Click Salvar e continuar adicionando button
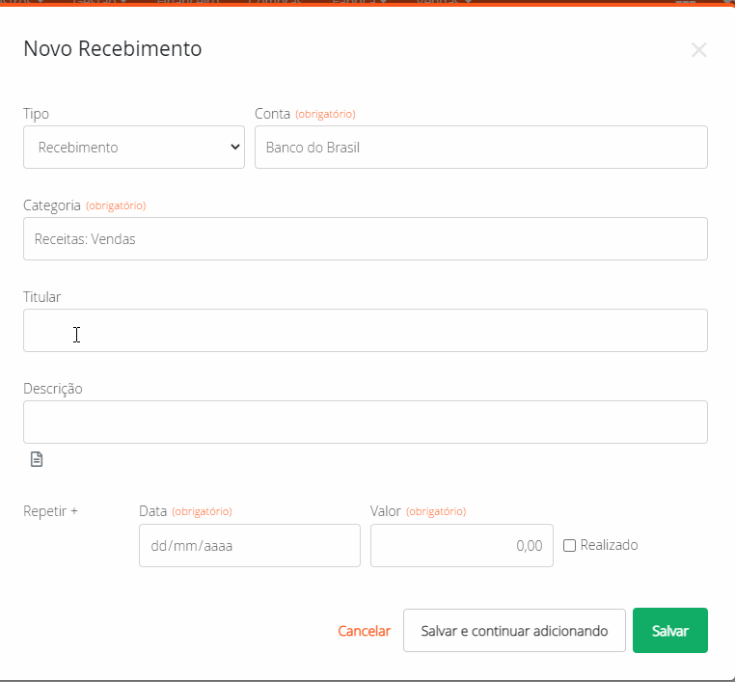 (x=514, y=631)
